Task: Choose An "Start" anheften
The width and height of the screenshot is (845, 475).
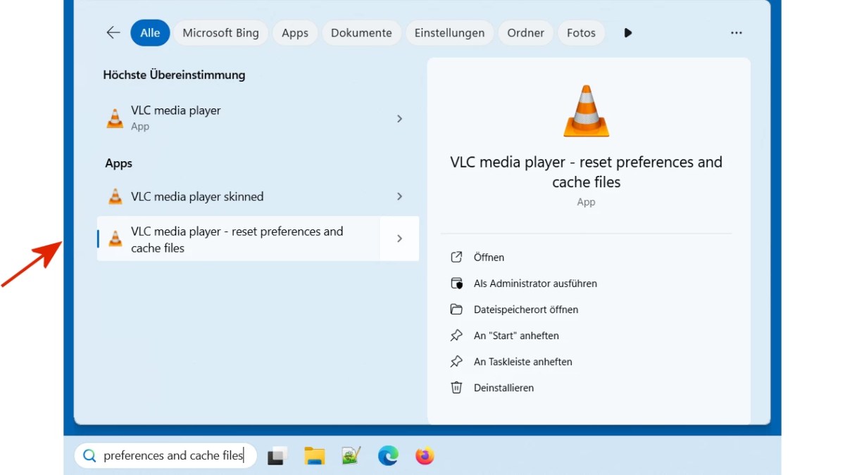Action: pyautogui.click(x=516, y=336)
